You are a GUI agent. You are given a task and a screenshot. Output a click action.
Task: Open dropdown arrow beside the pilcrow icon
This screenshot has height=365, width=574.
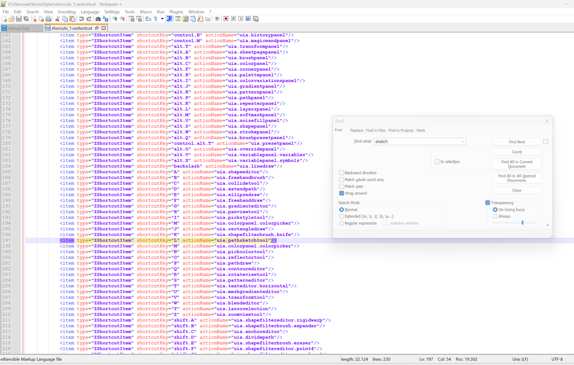tap(162, 19)
